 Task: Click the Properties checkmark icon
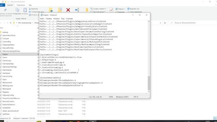tap(111, 10)
